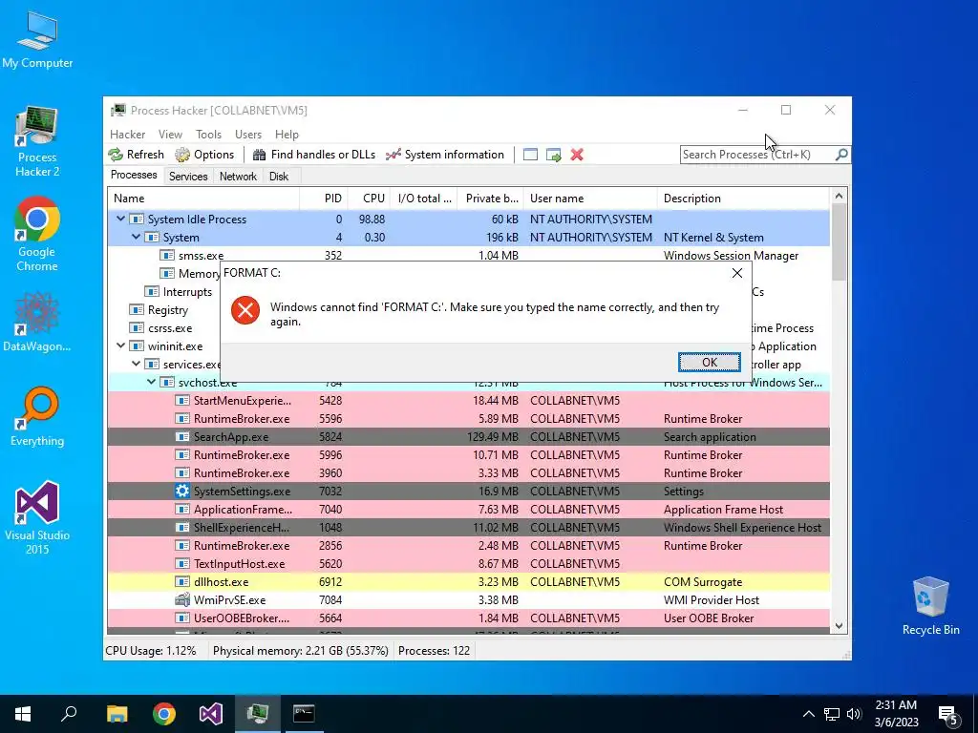Sort by the PID column header
The height and width of the screenshot is (733, 978).
324,199
